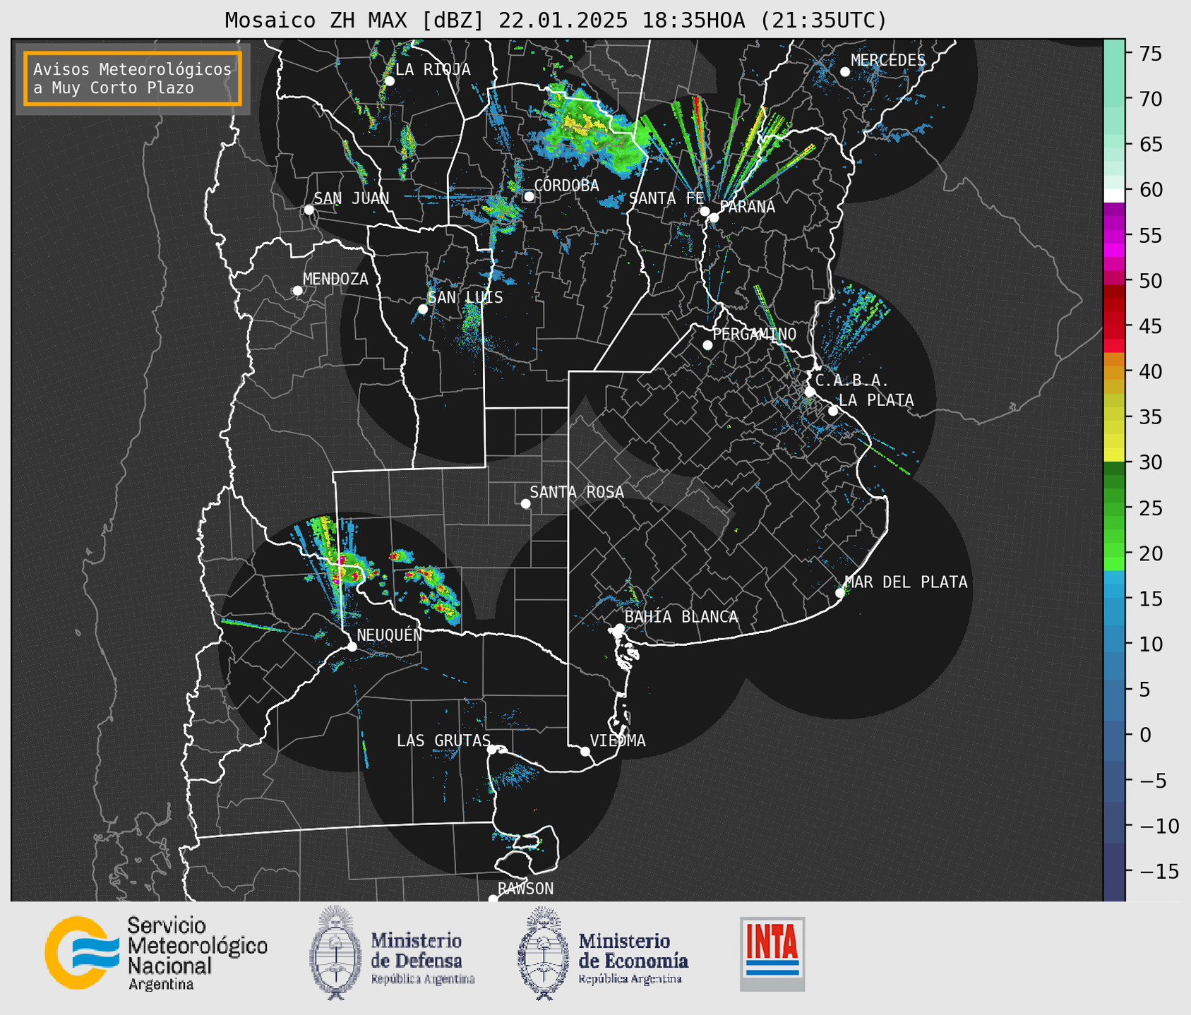Click the -15 dBZ dark purple band
The height and width of the screenshot is (1015, 1191).
pos(1114,871)
